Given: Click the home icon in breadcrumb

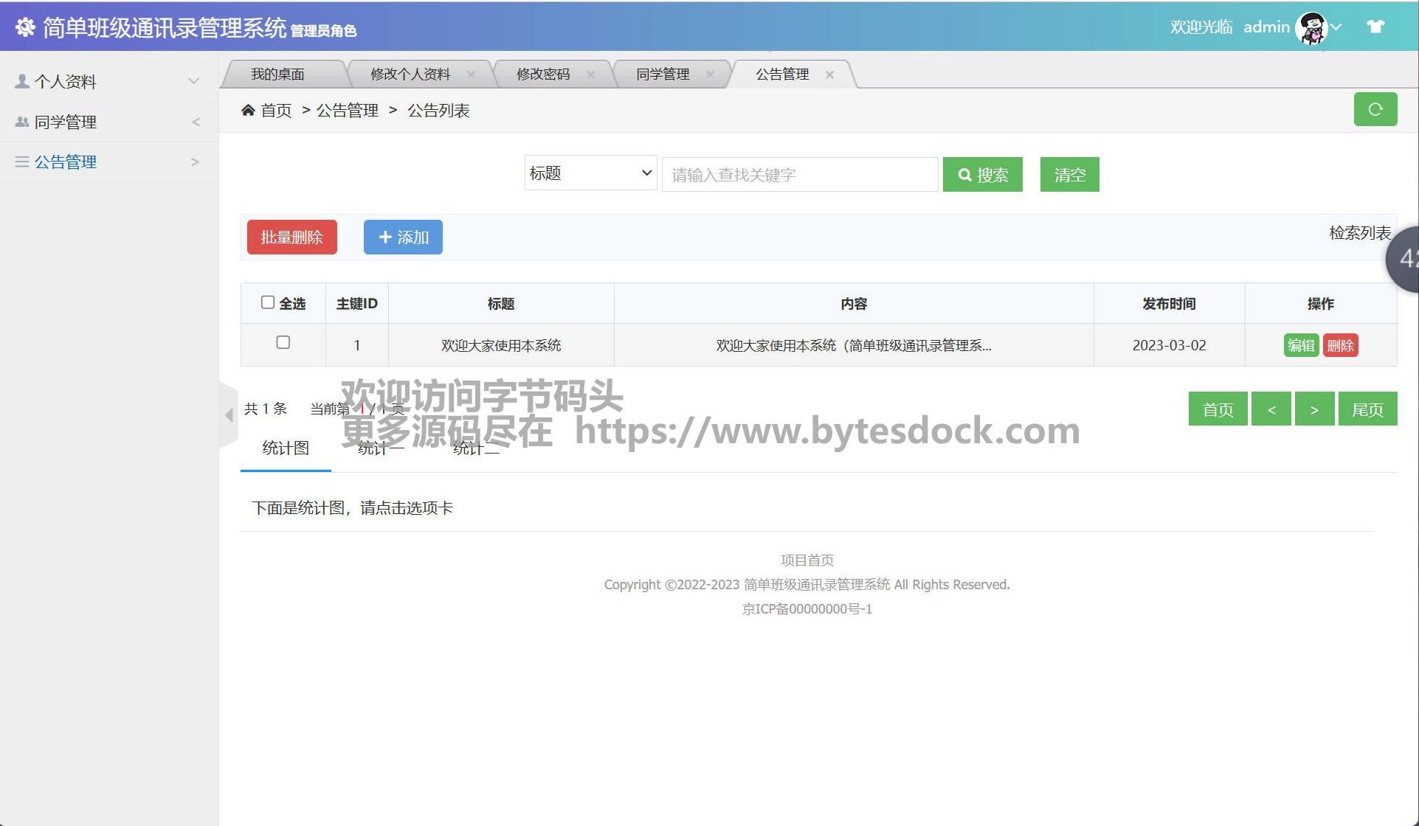Looking at the screenshot, I should click(248, 111).
